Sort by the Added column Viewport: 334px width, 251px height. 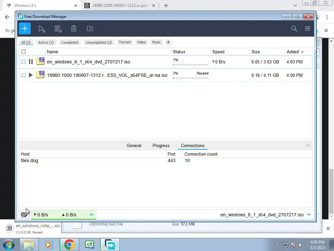pyautogui.click(x=295, y=52)
